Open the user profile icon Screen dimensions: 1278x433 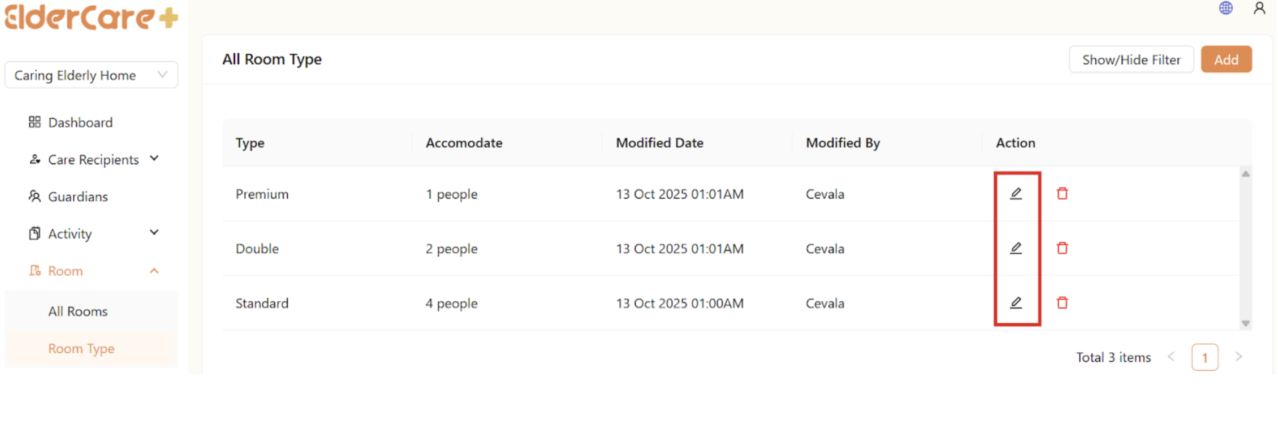1259,8
